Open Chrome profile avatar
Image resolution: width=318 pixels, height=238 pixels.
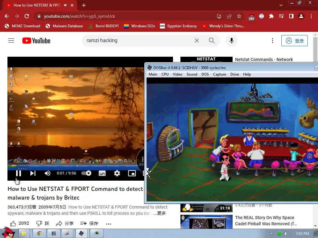pyautogui.click(x=301, y=16)
